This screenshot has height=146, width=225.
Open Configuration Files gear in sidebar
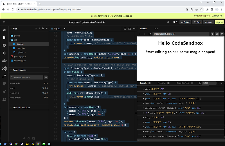pyautogui.click(x=4, y=53)
